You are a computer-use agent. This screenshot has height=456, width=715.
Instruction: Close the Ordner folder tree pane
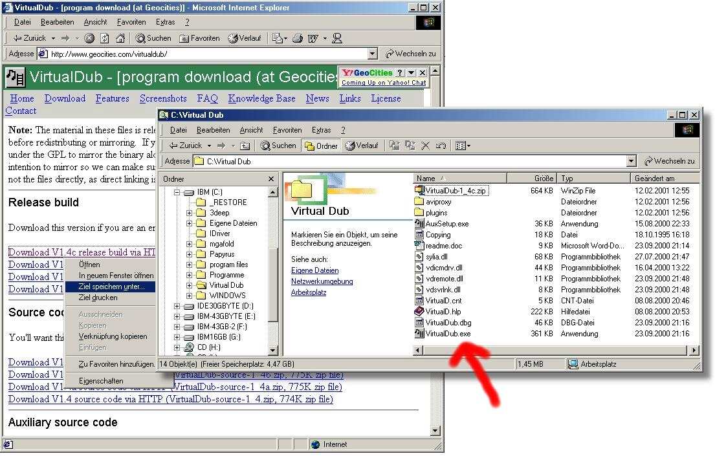coord(271,179)
